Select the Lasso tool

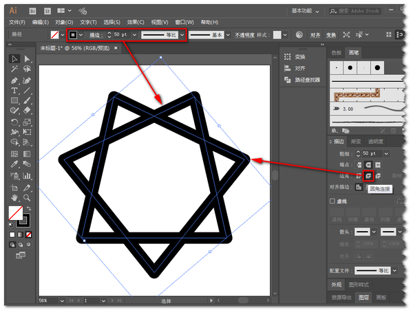click(27, 69)
